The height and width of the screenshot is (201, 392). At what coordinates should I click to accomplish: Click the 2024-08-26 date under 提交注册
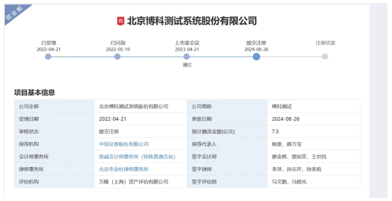click(256, 49)
